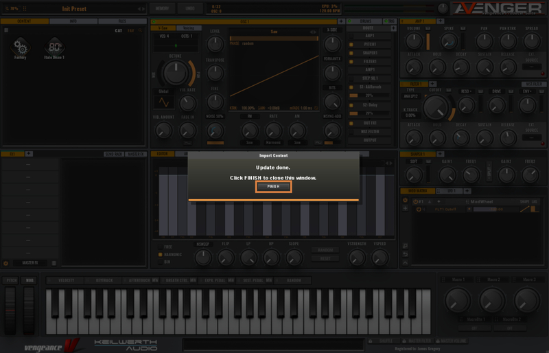
Task: Add new FX slot with plus icon
Action: coord(30,154)
